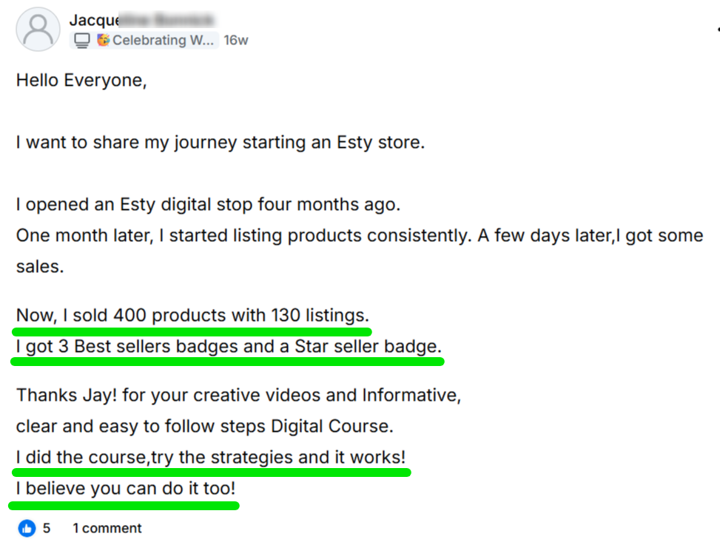Open the post options dots menu

[x=717, y=30]
